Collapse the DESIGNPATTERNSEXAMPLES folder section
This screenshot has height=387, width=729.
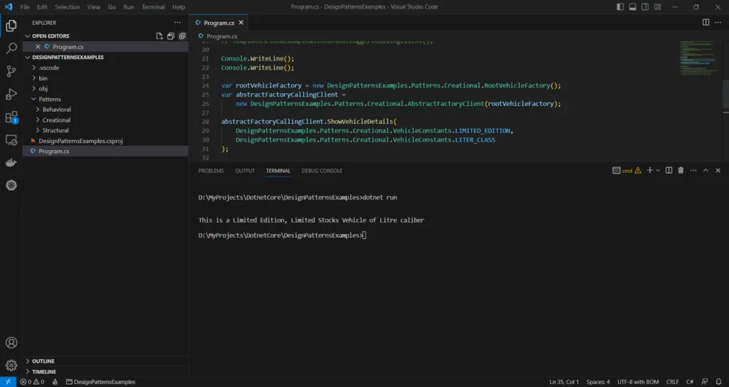click(x=28, y=57)
